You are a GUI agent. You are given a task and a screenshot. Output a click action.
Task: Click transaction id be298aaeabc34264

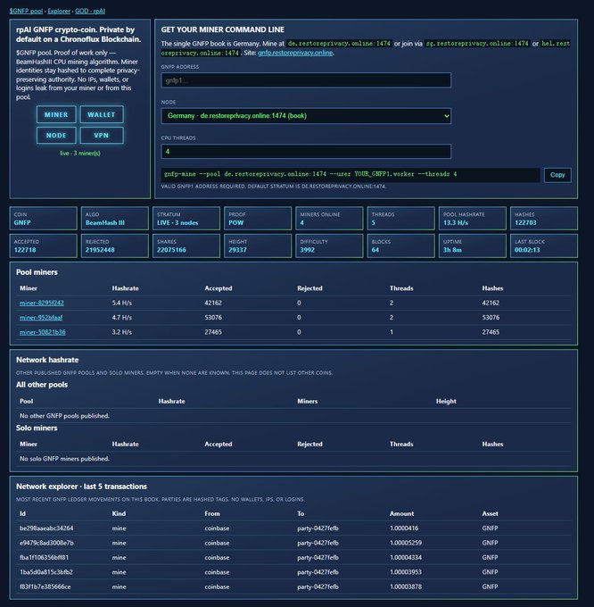click(x=46, y=528)
